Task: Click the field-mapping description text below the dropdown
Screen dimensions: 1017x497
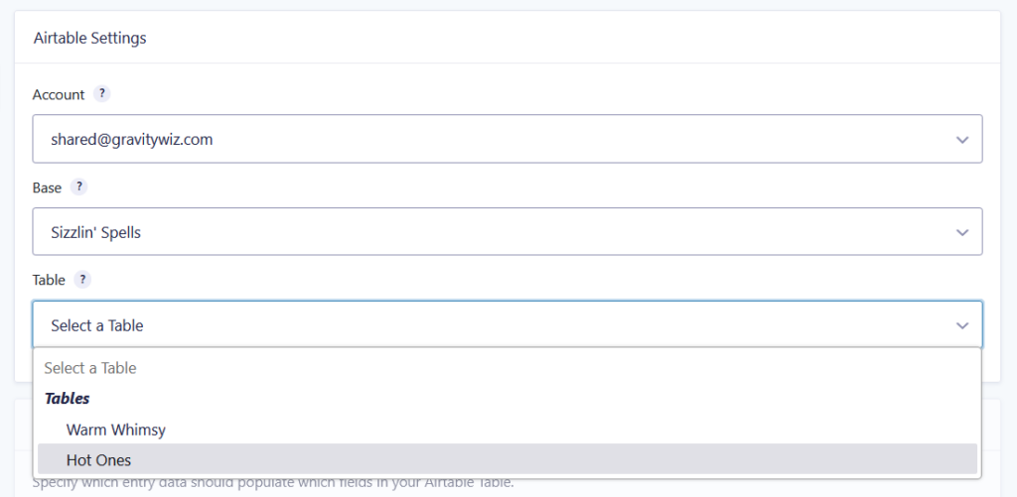Action: pyautogui.click(x=273, y=484)
